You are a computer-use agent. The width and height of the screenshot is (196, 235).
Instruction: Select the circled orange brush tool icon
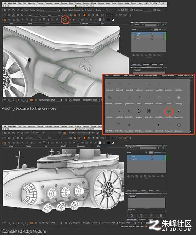tap(65, 19)
